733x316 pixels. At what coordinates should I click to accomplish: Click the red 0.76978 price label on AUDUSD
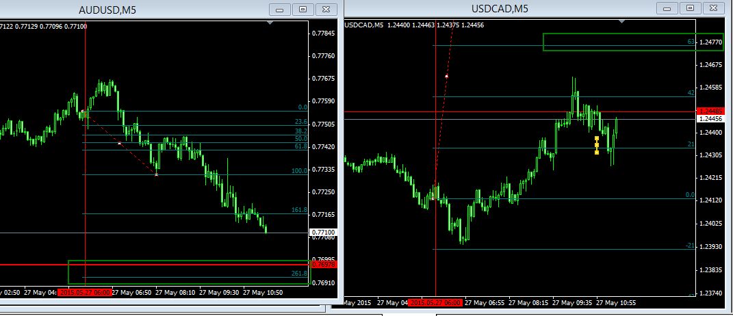pyautogui.click(x=323, y=264)
